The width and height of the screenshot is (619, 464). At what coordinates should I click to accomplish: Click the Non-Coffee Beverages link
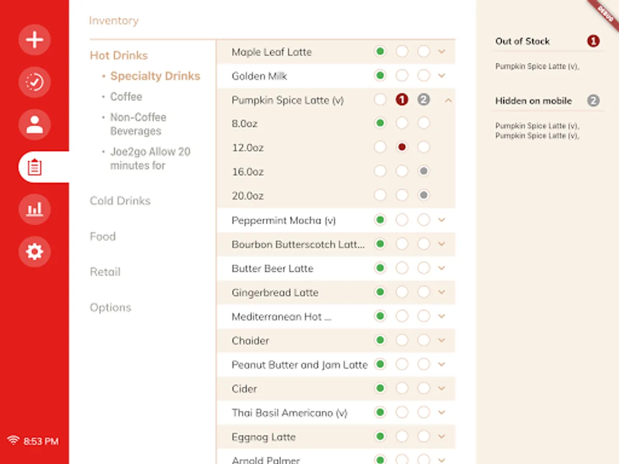point(138,124)
